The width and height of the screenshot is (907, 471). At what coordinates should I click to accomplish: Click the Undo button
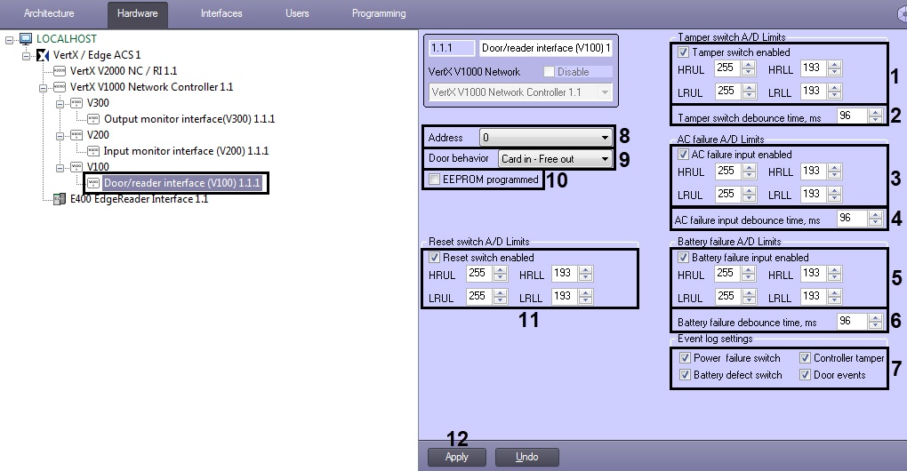(527, 457)
